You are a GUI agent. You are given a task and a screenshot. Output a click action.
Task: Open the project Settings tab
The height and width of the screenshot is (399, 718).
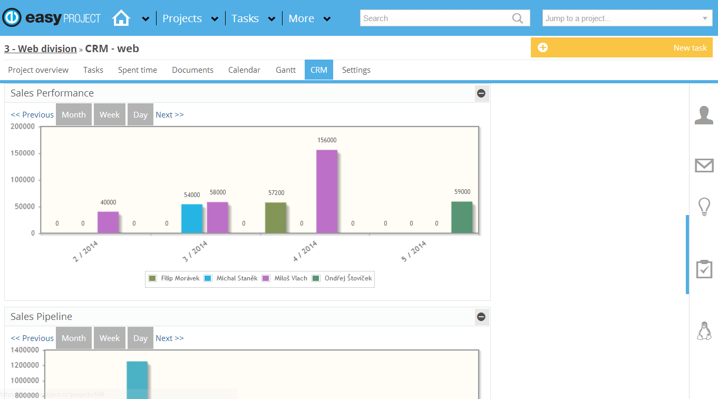pyautogui.click(x=356, y=70)
